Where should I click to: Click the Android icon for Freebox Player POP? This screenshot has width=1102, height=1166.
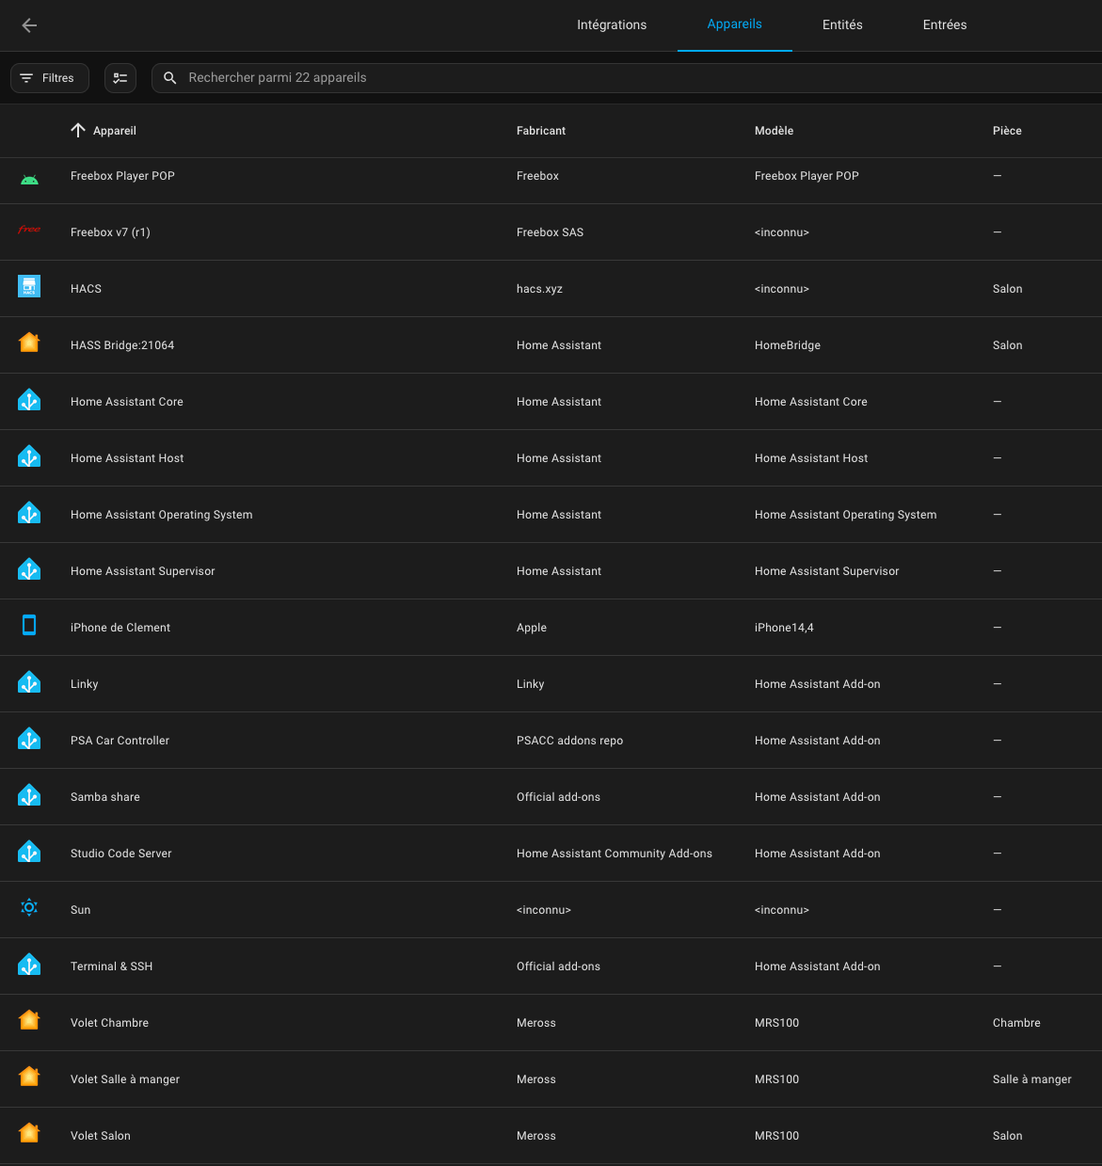pyautogui.click(x=29, y=179)
